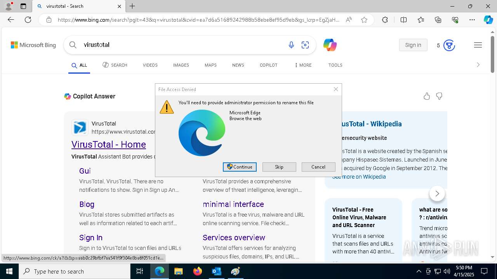Viewport: 497px width, 279px height.
Task: Click See more on Wikipedia
Action: pyautogui.click(x=359, y=177)
